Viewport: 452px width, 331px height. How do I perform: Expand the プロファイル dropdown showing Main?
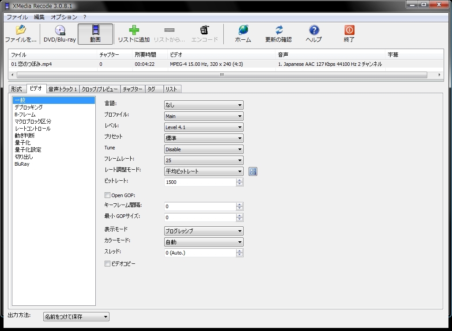tap(203, 116)
